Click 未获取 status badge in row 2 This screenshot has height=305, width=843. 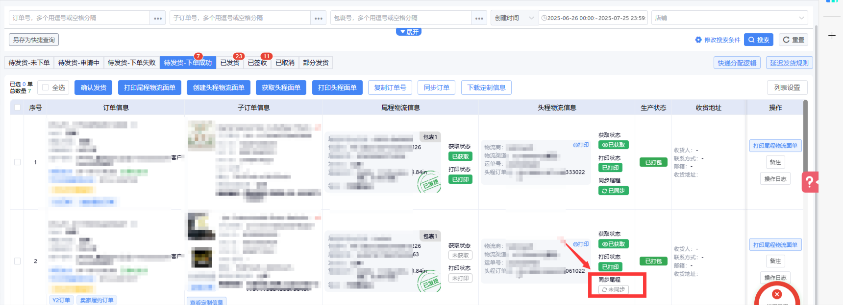pos(460,255)
